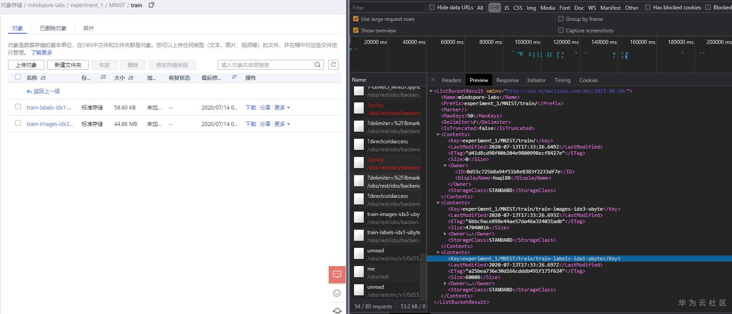
Task: Click the search magnifier icon
Action: pyautogui.click(x=317, y=65)
